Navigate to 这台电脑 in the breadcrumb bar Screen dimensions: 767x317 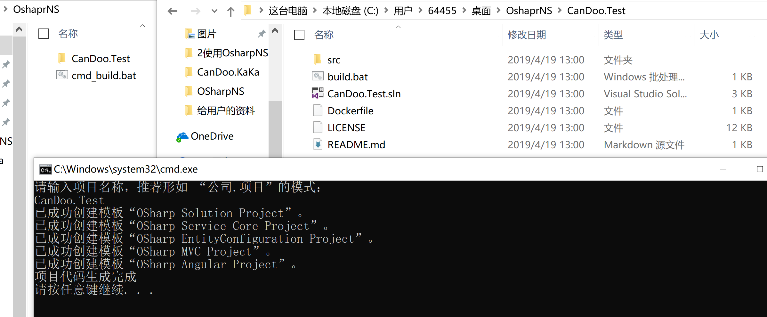pyautogui.click(x=287, y=10)
